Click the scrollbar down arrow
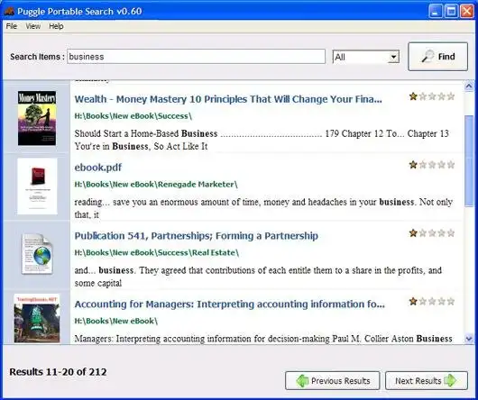The image size is (478, 400). (469, 338)
